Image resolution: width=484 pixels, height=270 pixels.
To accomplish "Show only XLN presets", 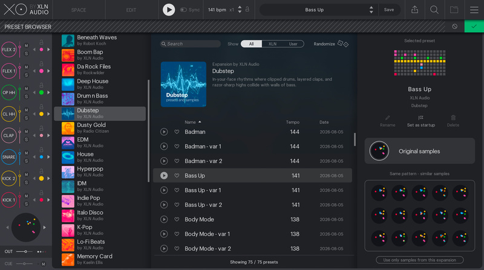I will (x=272, y=43).
